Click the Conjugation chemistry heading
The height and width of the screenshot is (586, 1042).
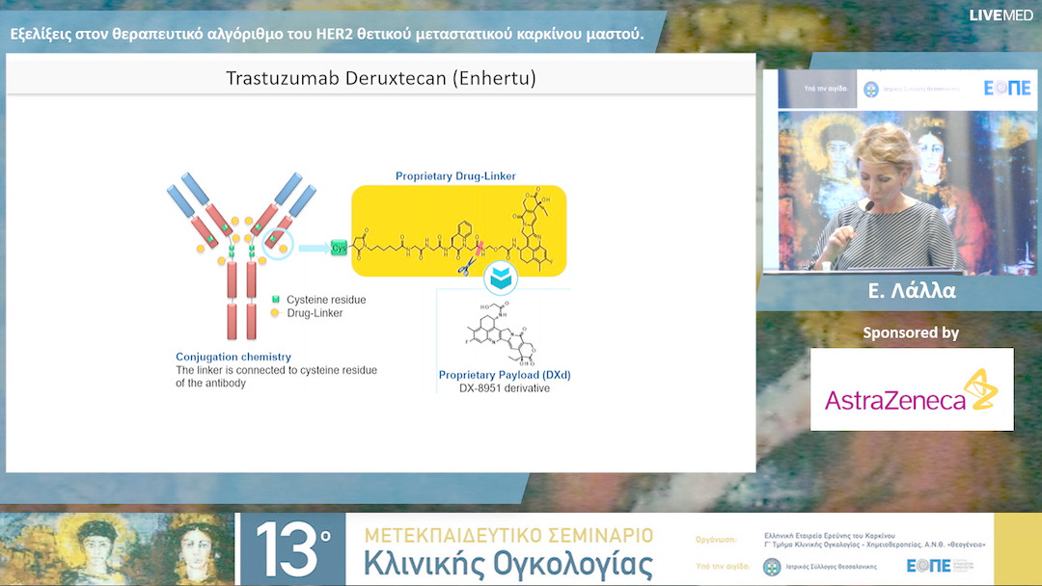233,357
